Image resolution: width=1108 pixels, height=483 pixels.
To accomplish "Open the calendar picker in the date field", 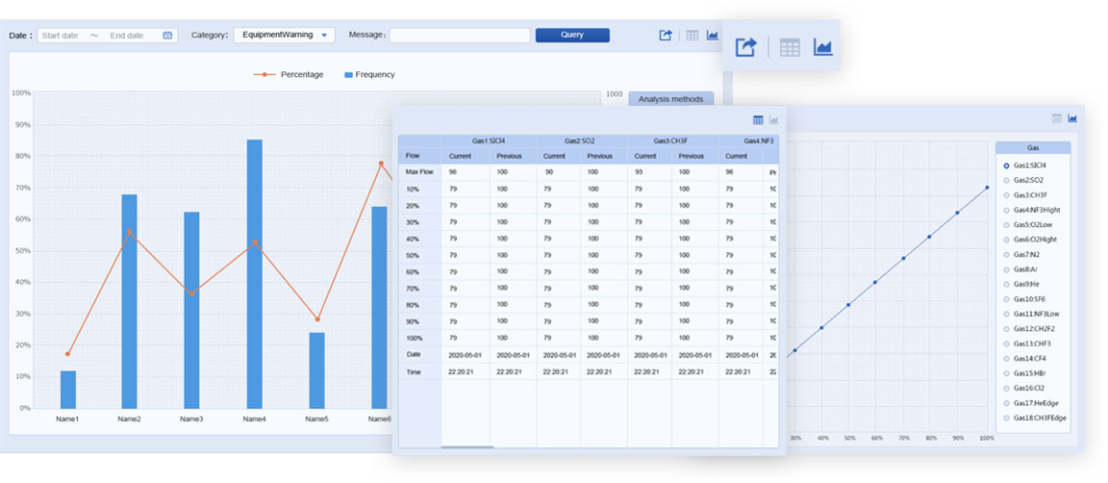I will [x=167, y=36].
